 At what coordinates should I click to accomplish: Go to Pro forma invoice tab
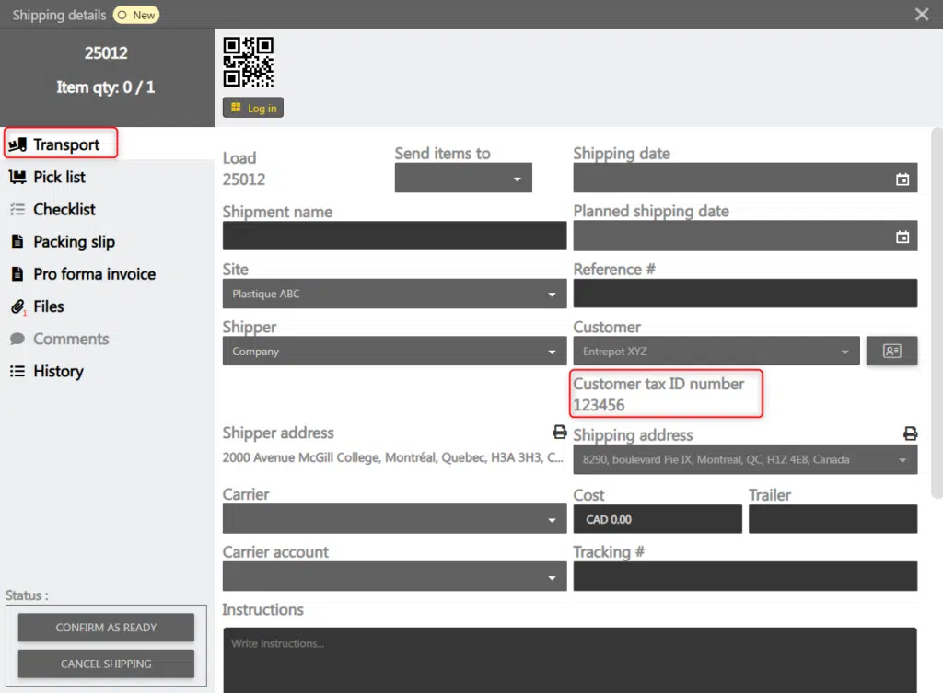tap(94, 274)
